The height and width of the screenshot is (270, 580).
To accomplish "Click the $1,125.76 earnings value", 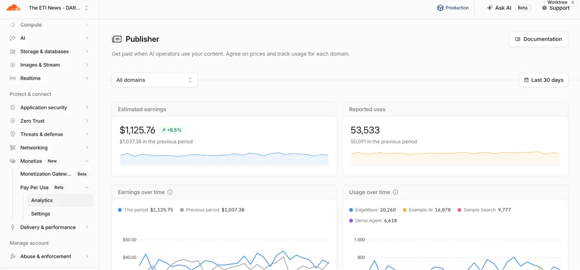I will coord(137,130).
